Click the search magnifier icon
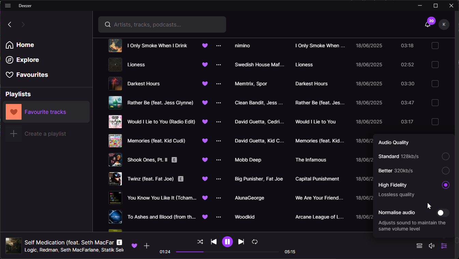This screenshot has width=459, height=259. (x=107, y=24)
